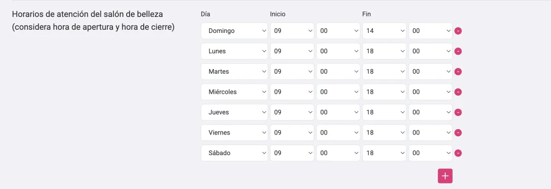551x189 pixels.
Task: Remove the Viernes schedule row
Action: pyautogui.click(x=458, y=133)
